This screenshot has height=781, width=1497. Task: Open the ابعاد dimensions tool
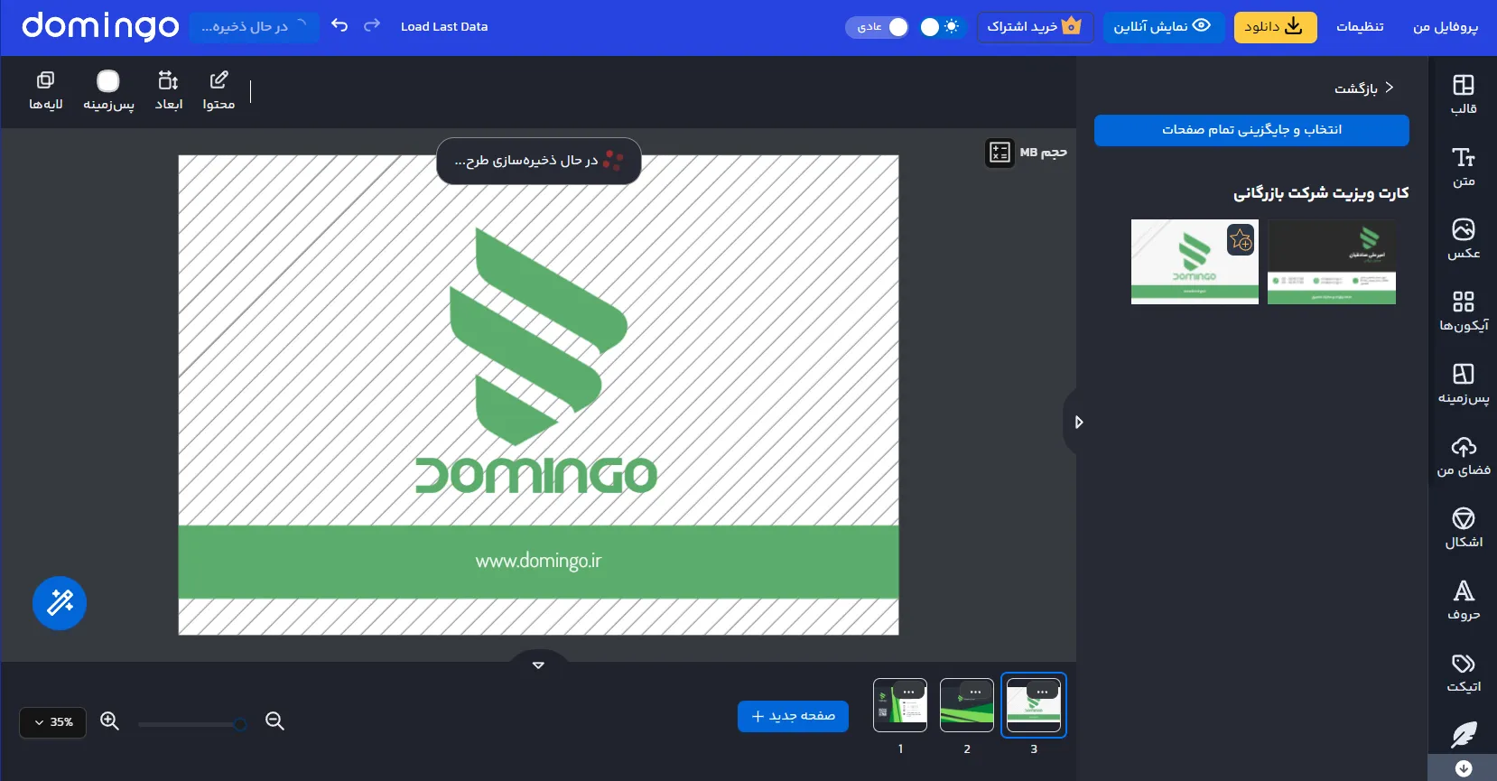click(168, 91)
